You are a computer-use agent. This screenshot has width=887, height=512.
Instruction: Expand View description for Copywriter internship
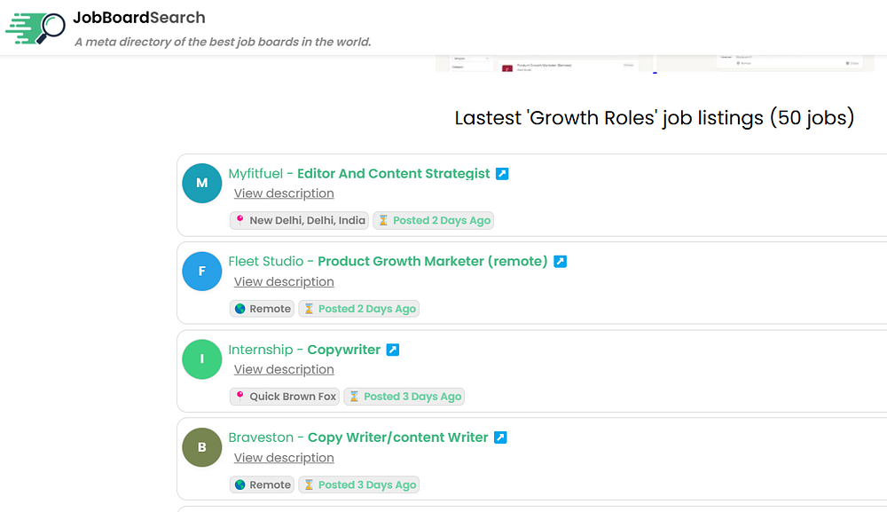pos(284,369)
